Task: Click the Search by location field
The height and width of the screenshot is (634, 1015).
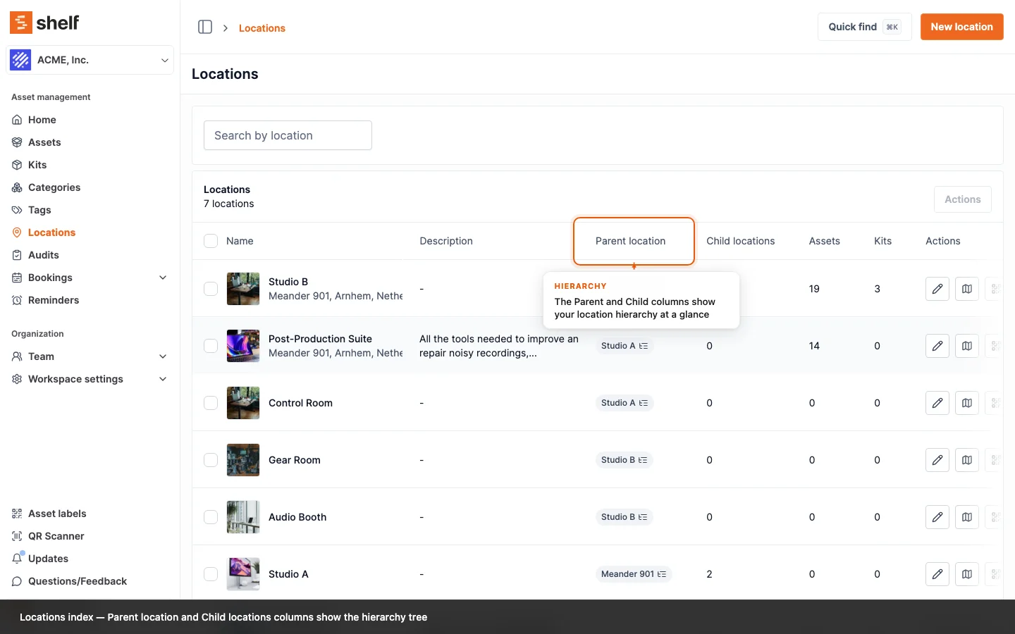Action: coord(288,135)
